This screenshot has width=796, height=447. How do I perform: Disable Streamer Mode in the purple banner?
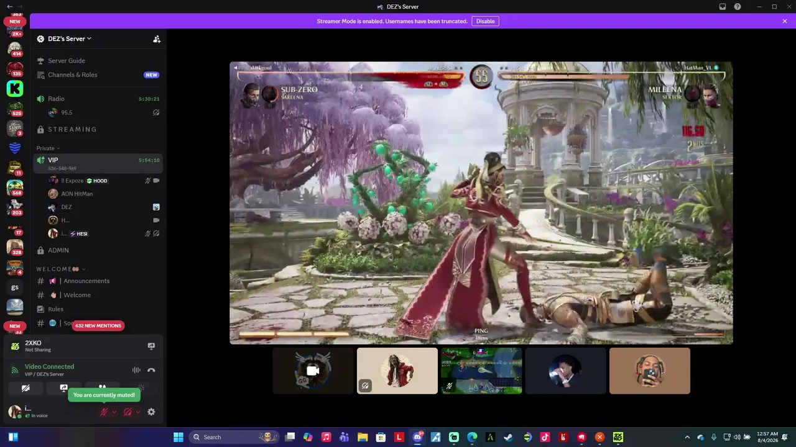coord(485,21)
